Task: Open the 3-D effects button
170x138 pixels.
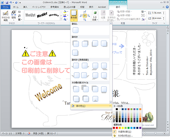Action: point(95,16)
